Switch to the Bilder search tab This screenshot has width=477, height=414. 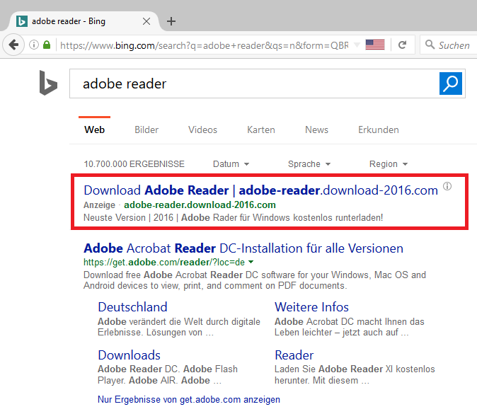click(146, 130)
